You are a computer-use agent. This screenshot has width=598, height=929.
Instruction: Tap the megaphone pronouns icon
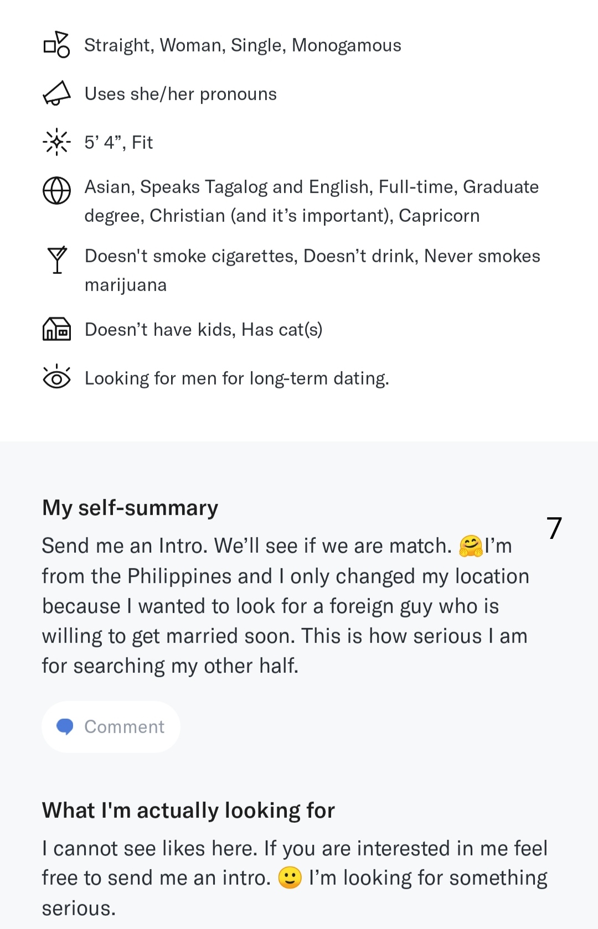pos(56,94)
